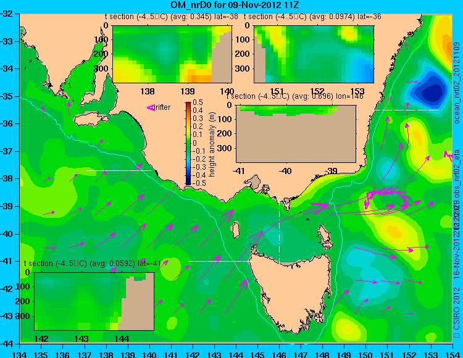Click the 146 longitude label on bottom axis
This screenshot has width=463, height=358.
click(x=279, y=354)
